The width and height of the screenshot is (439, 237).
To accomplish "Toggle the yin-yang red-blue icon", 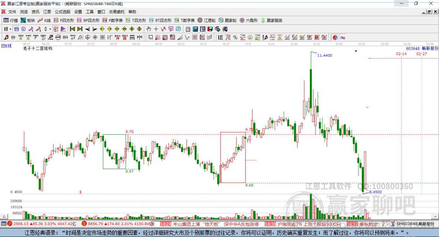I will [335, 38].
